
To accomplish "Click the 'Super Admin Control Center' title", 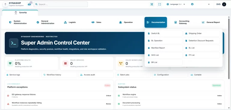I will point(55,43).
